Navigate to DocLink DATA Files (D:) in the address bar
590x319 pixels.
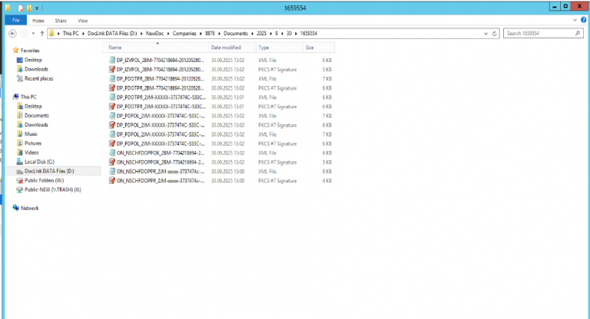pyautogui.click(x=112, y=34)
